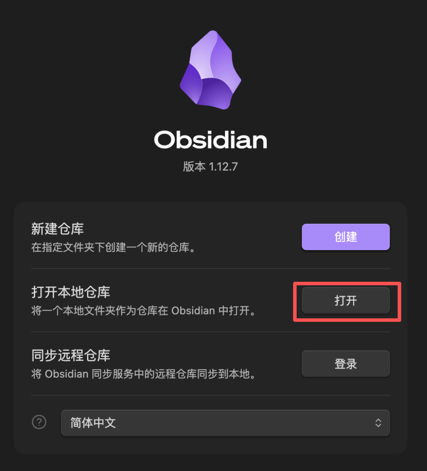This screenshot has width=427, height=471.
Task: Click the word Obsidian in the local vault description
Action: coord(193,311)
